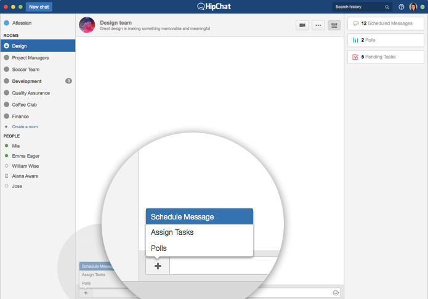Screen dimensions: 428x299
Task: Click the ROOMS section header
Action: click(x=11, y=36)
